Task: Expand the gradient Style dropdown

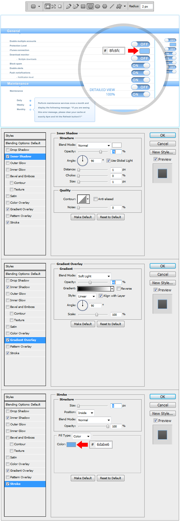Action: [x=87, y=296]
